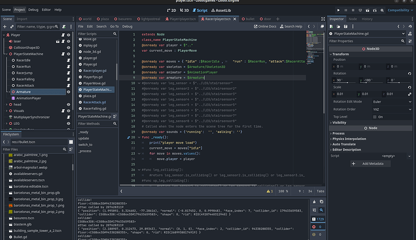The image size is (416, 240).
Task: Open Inspector property tools settings icon
Action: click(x=410, y=41)
